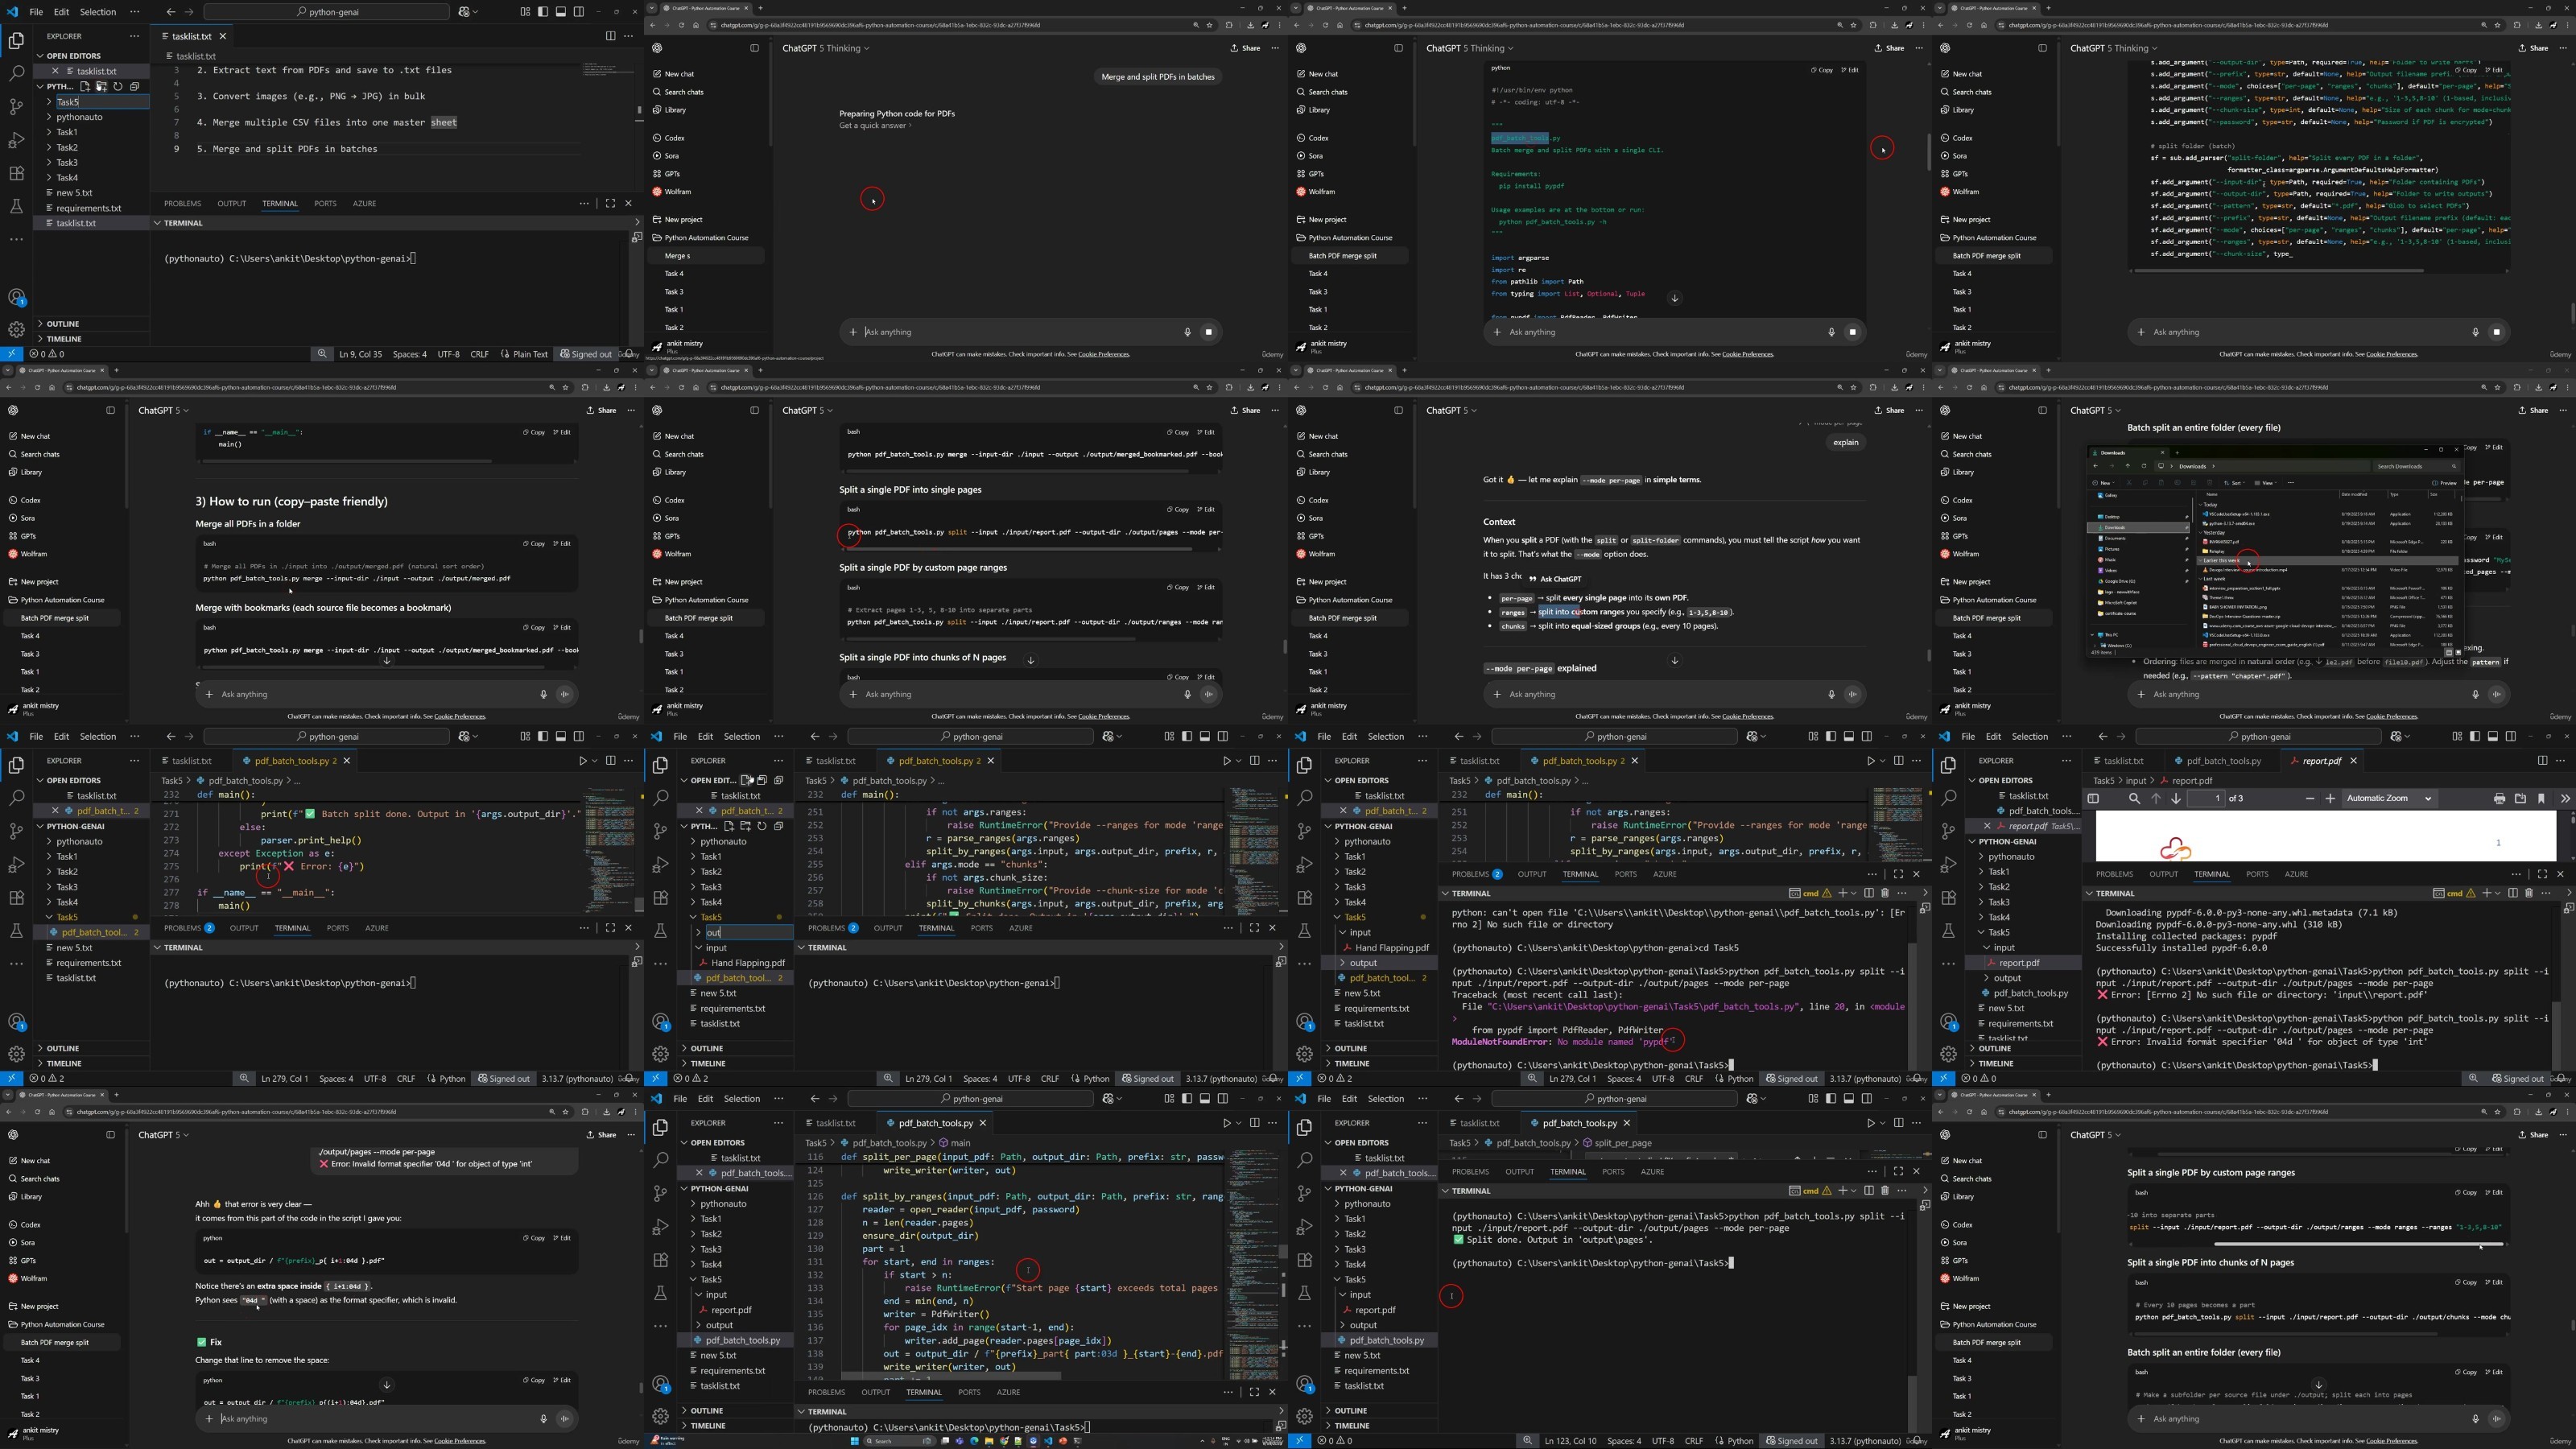This screenshot has width=2576, height=1449.
Task: Zoom out with minus beside Automatic Zoom
Action: [x=2309, y=798]
